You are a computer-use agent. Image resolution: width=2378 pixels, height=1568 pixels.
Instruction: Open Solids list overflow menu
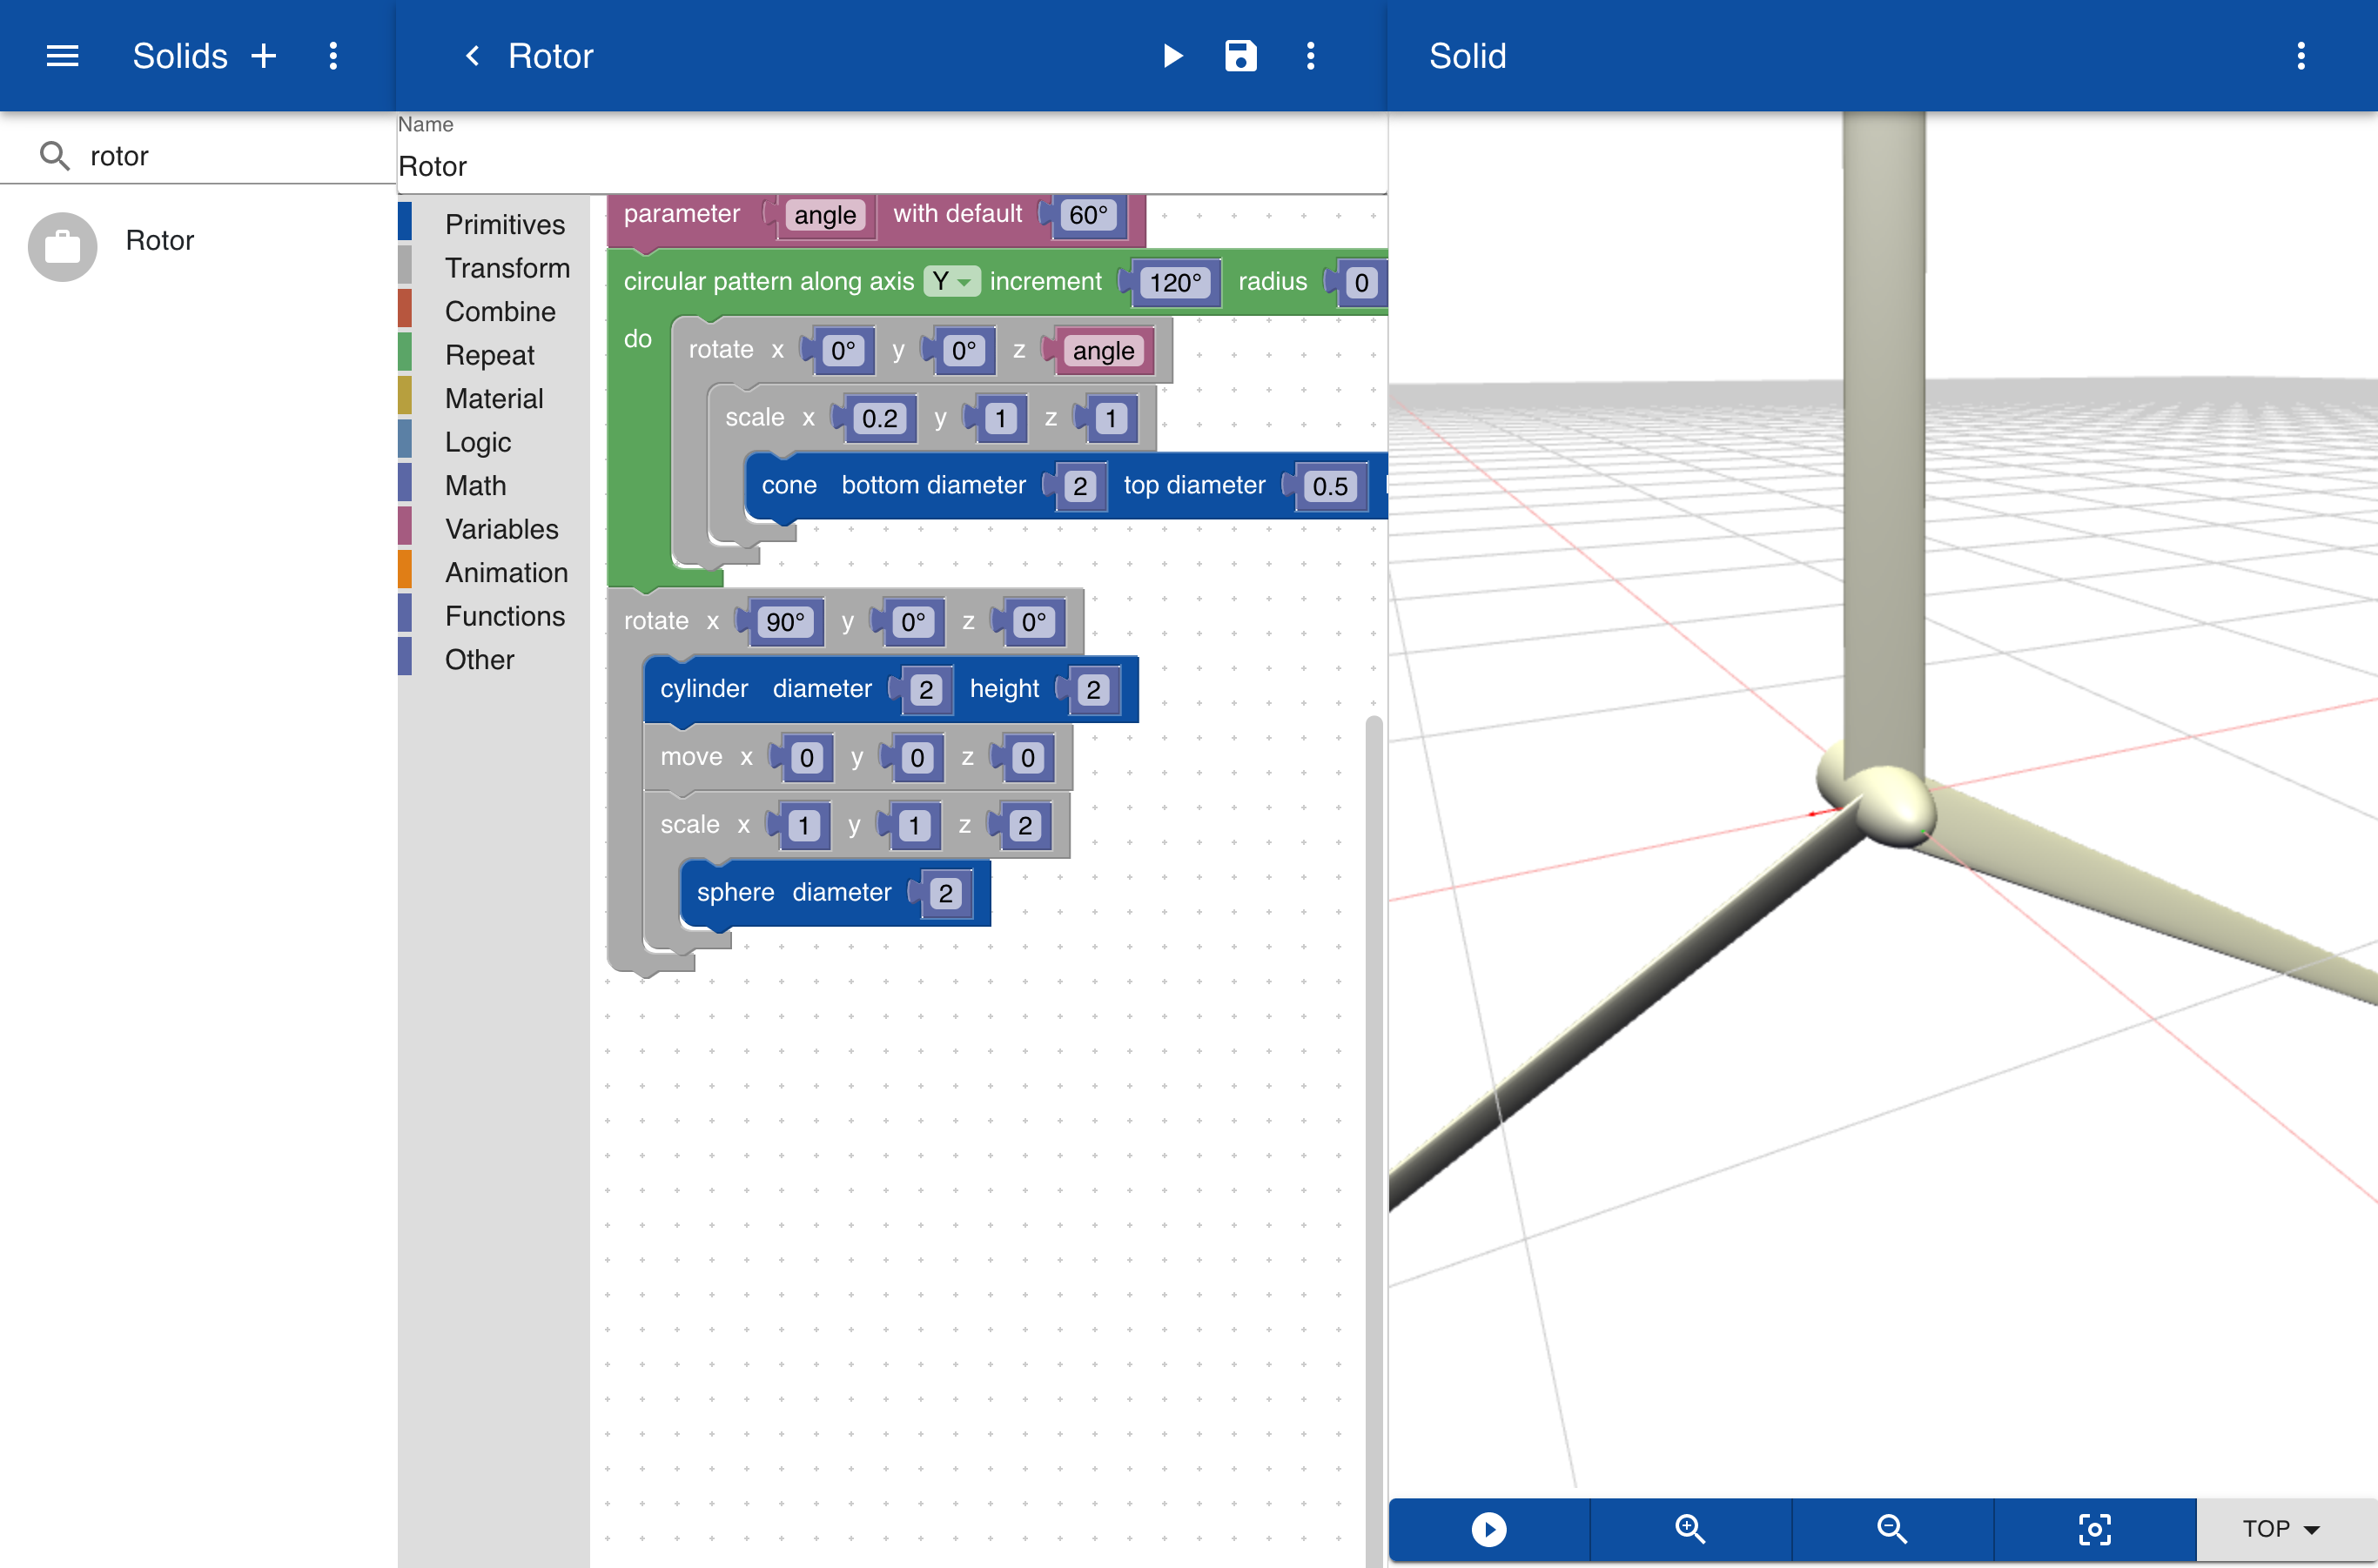[x=333, y=56]
